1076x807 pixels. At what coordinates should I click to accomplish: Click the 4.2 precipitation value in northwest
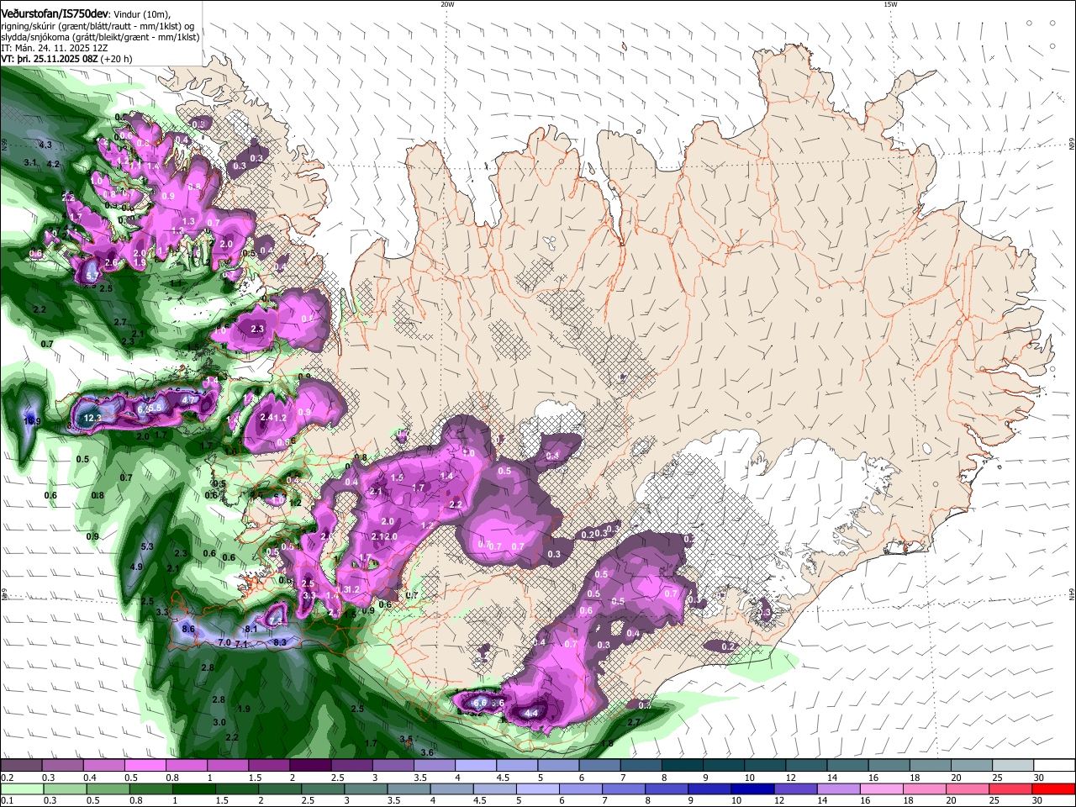[x=53, y=164]
